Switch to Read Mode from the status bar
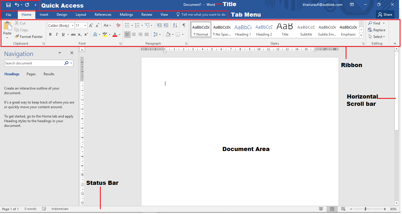Screen dimensions: 402x214 pos(321,209)
